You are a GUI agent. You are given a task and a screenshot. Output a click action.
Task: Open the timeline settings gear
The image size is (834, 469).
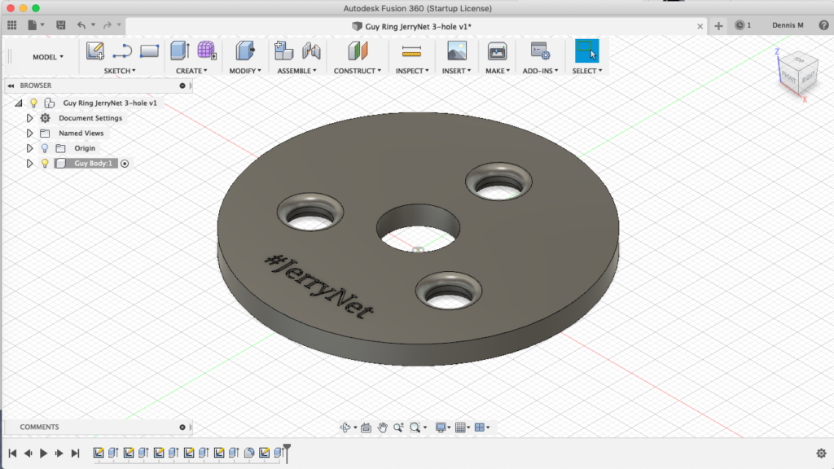[x=821, y=453]
